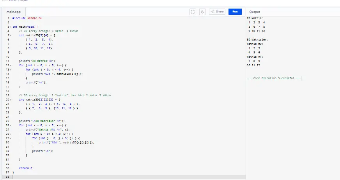Fold the x loop at line 26
This screenshot has width=340, height=180.
click(x=10, y=125)
